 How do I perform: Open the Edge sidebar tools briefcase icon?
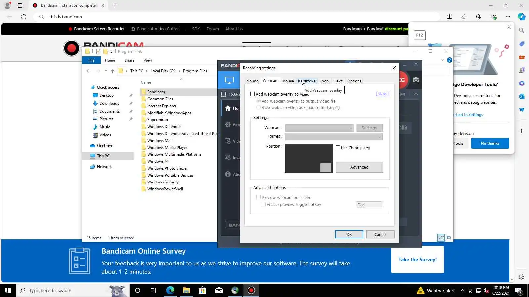[x=522, y=57]
